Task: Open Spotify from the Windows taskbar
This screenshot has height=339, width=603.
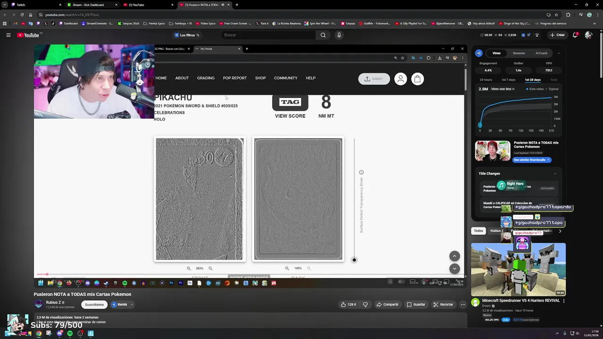Action: [x=70, y=333]
